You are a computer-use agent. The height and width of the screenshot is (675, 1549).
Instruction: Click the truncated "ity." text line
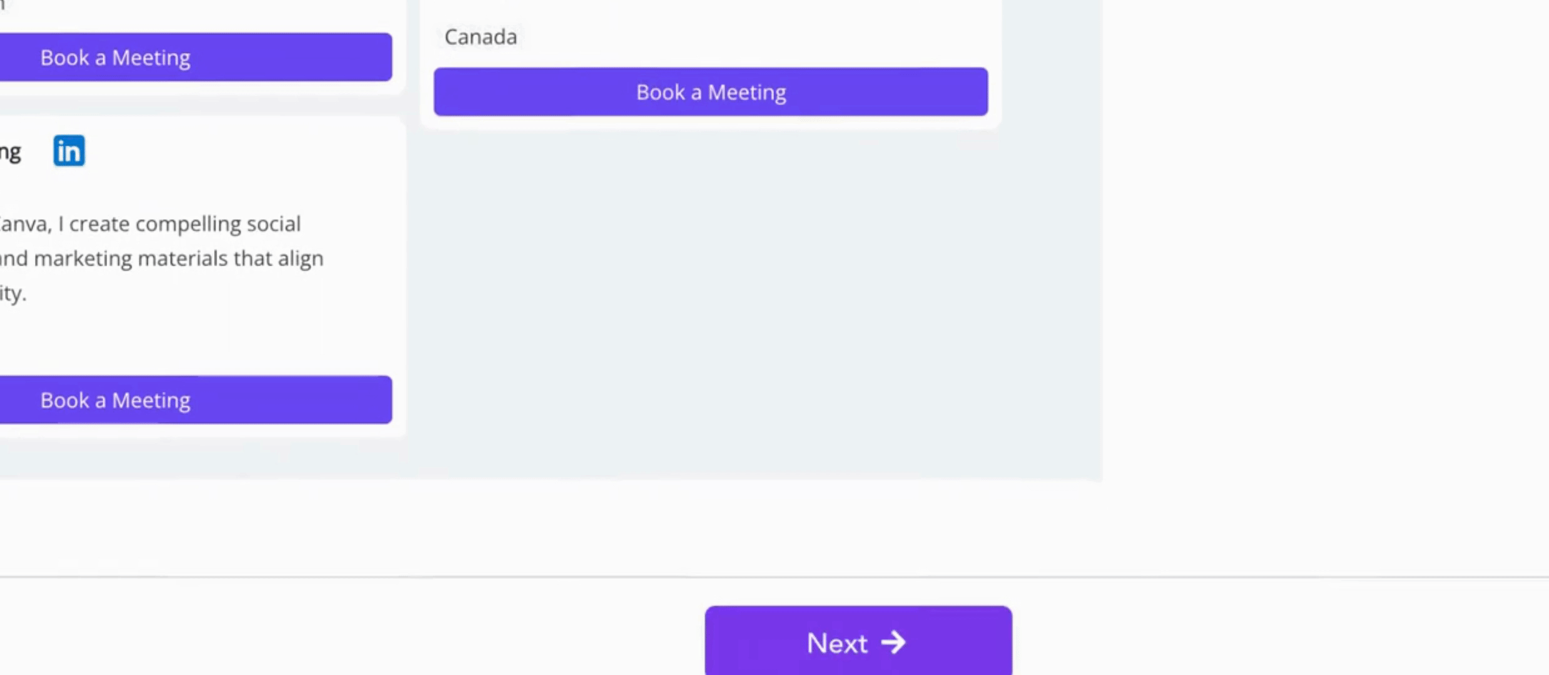pyautogui.click(x=13, y=293)
